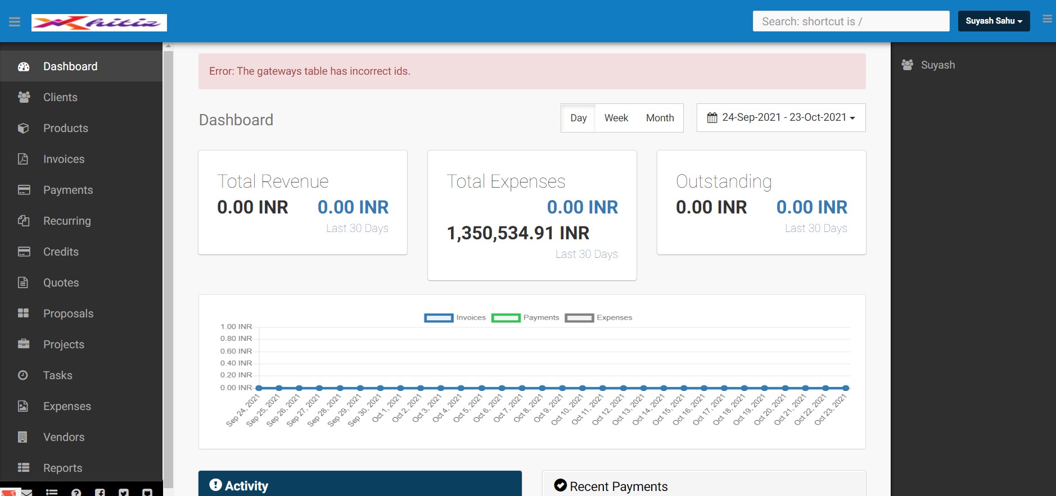Open Products via its cube icon

(x=24, y=128)
